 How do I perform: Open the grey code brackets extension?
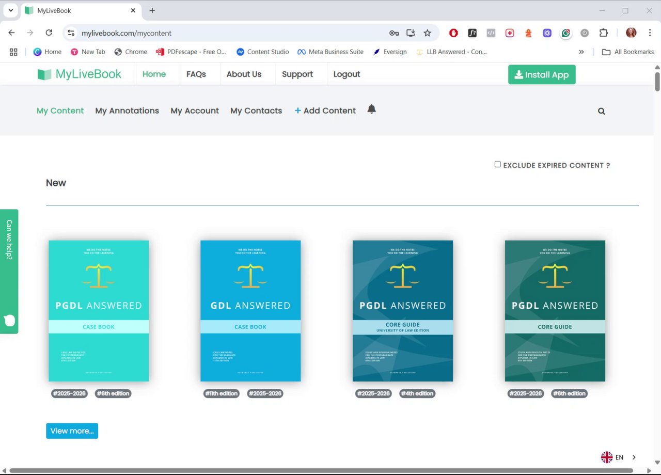(x=491, y=33)
